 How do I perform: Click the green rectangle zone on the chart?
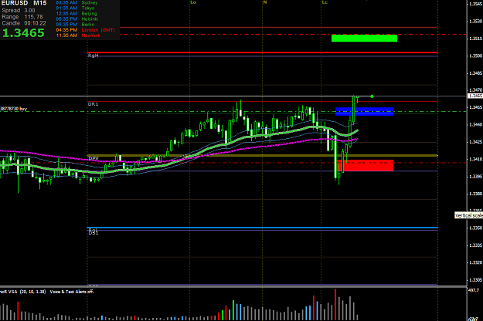(x=364, y=38)
